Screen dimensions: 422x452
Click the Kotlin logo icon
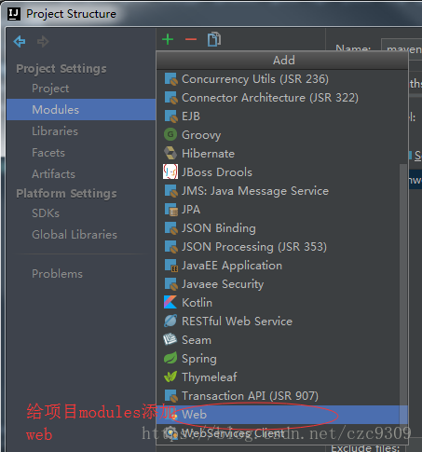(x=170, y=302)
